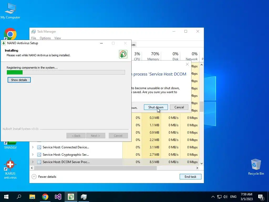Click the gear icon beside Service Host: Cryptographic Ser
Image resolution: width=269 pixels, height=202 pixels.
(x=39, y=155)
